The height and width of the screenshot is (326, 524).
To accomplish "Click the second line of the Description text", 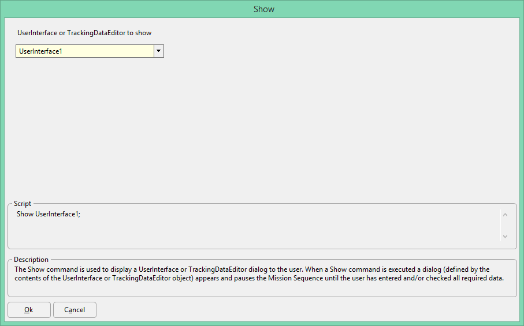I will 259,278.
